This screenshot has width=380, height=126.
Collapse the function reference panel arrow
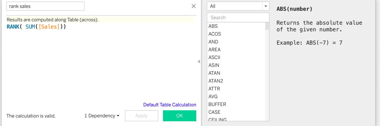click(x=199, y=62)
